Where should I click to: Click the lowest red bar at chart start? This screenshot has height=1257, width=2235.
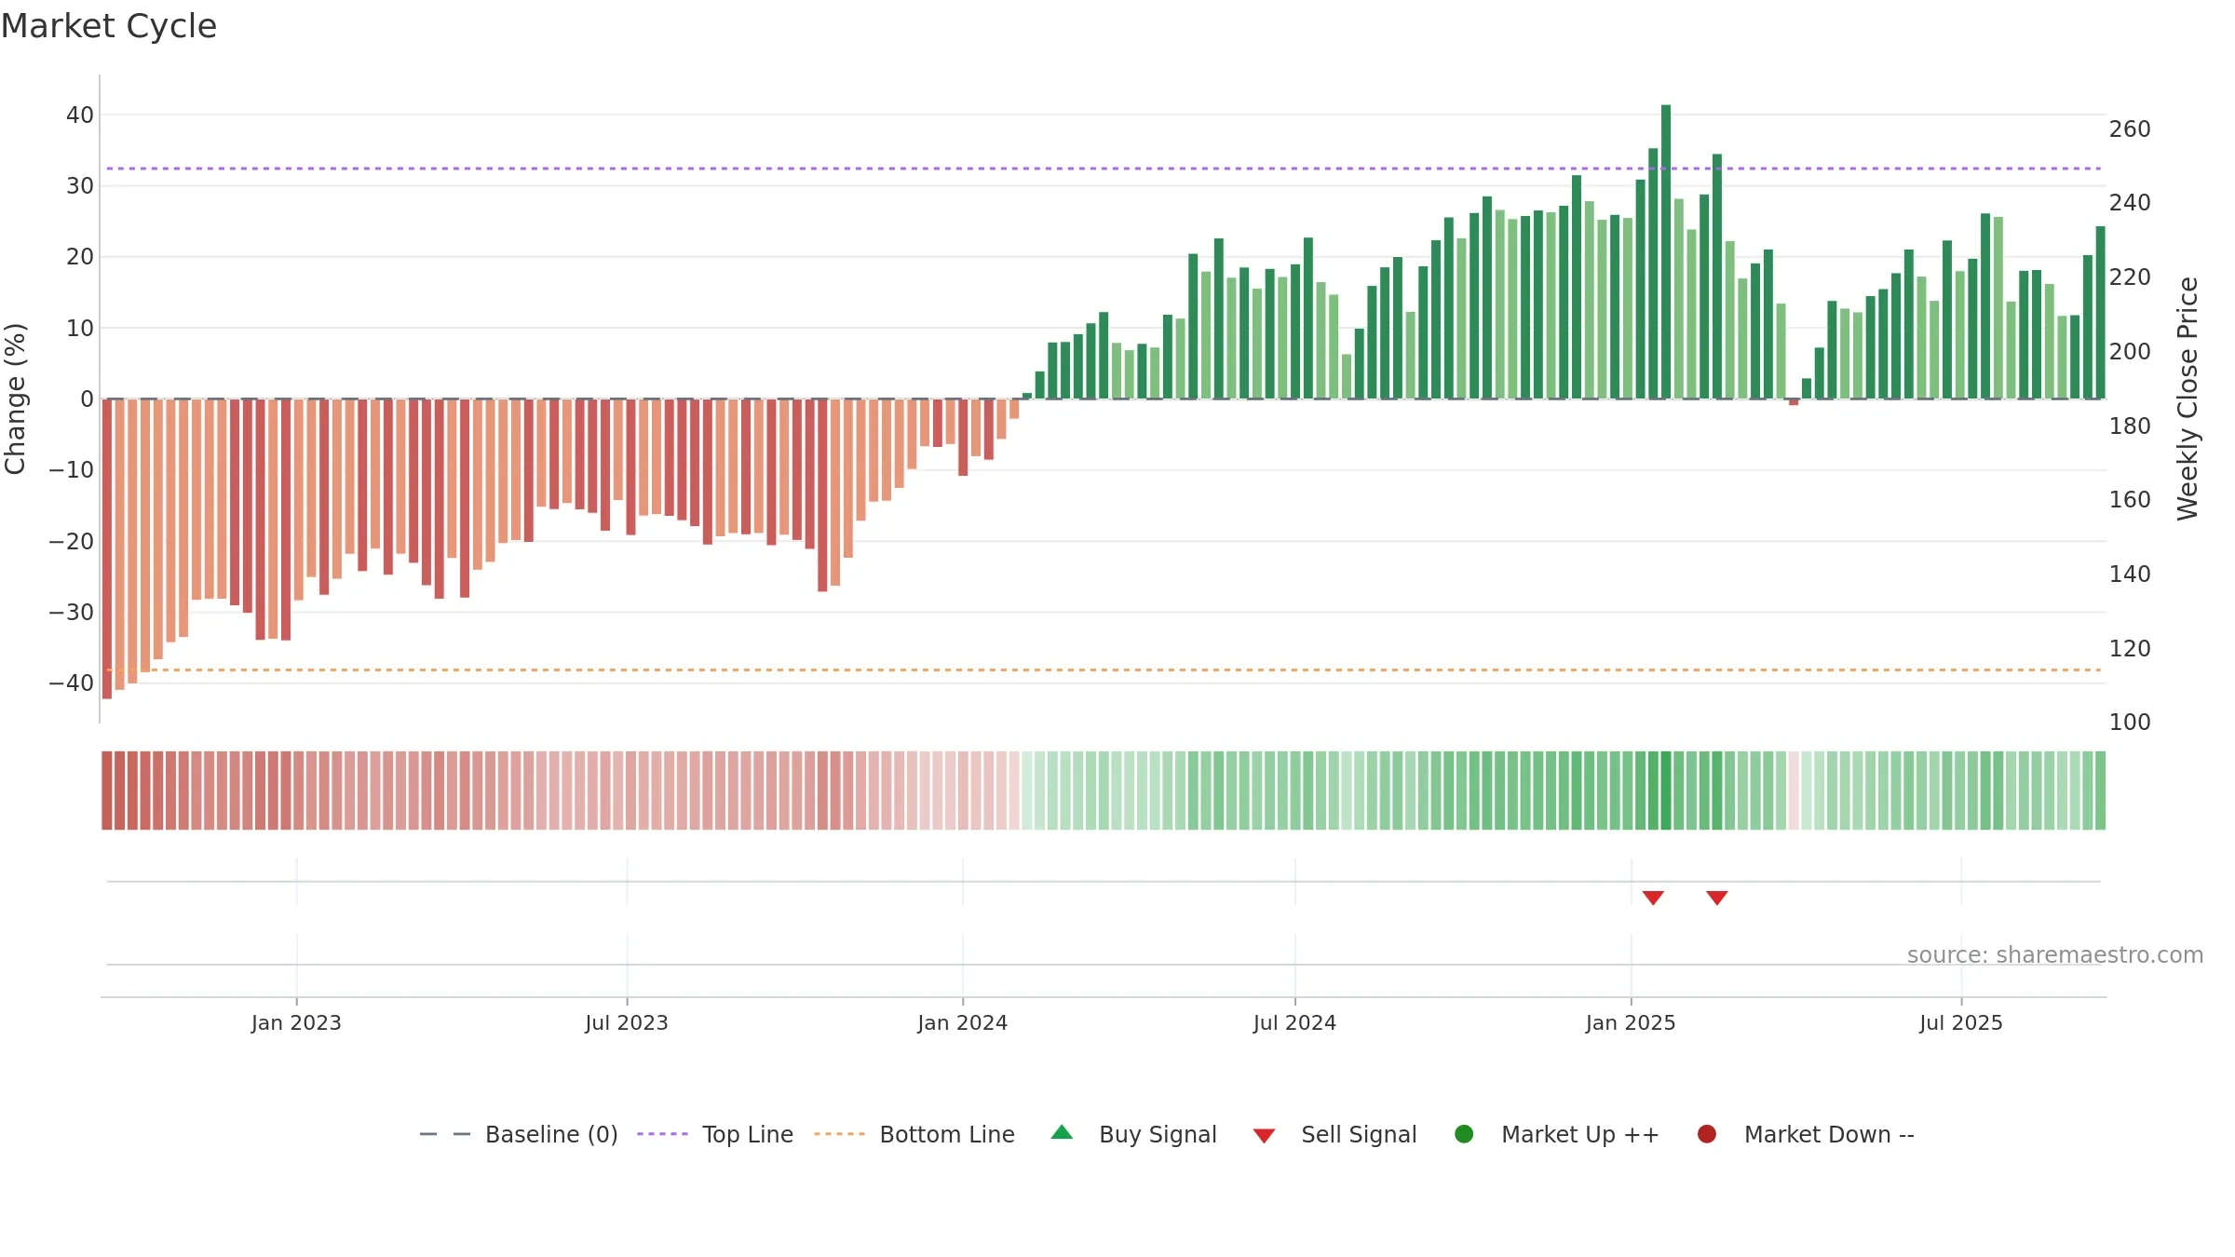click(107, 548)
